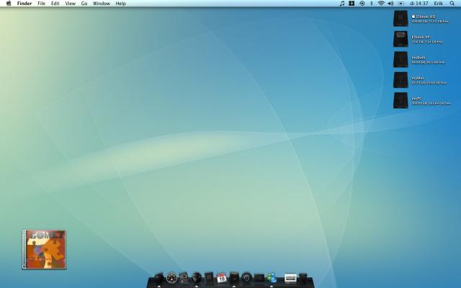Click the clock showing di 14:37
The width and height of the screenshot is (461, 288).
419,4
